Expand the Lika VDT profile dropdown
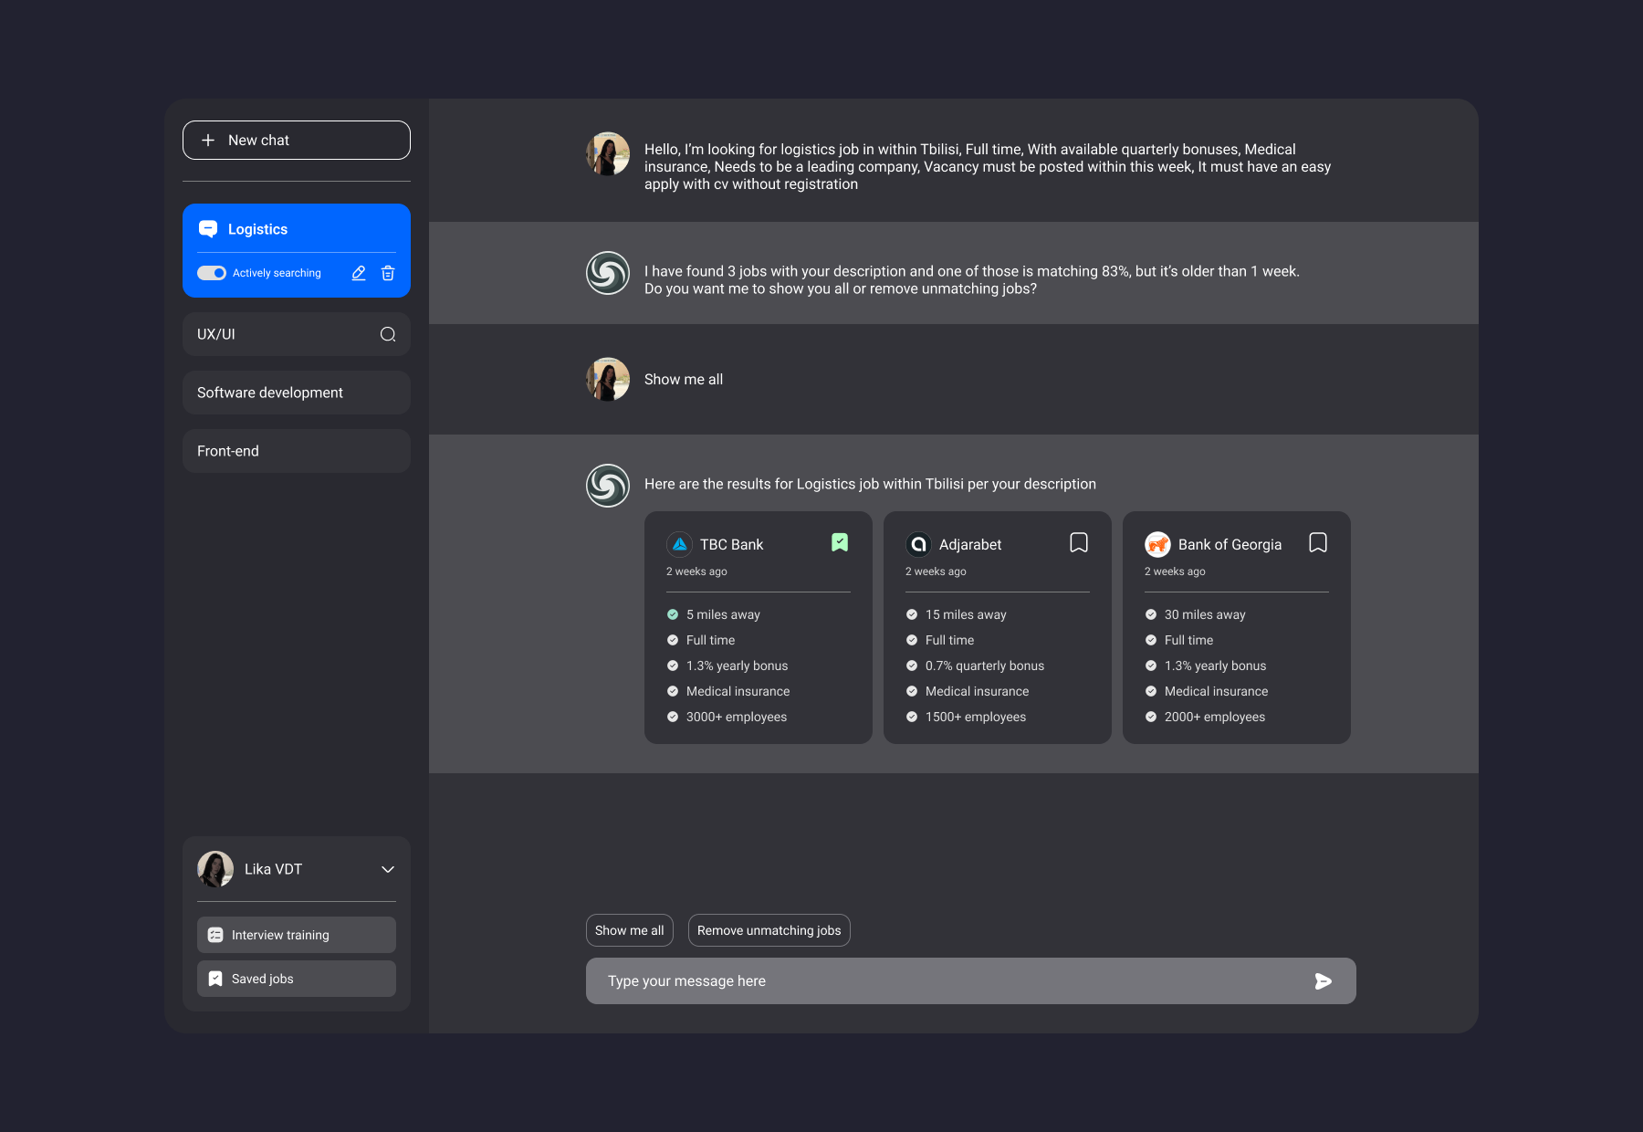Viewport: 1643px width, 1132px height. (388, 869)
